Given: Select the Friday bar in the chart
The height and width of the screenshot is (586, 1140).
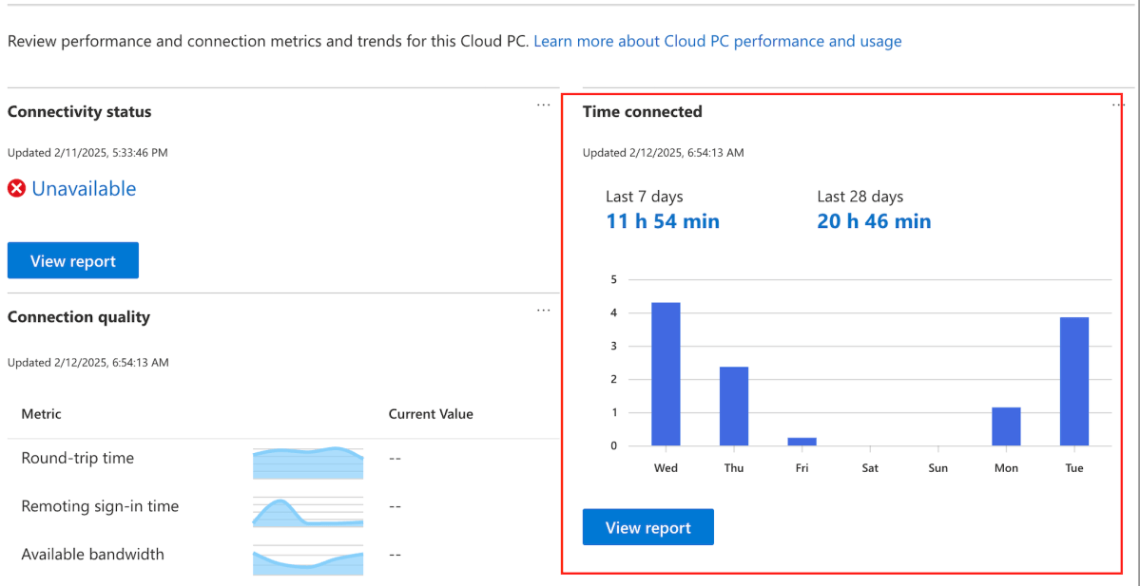Looking at the screenshot, I should [x=802, y=441].
